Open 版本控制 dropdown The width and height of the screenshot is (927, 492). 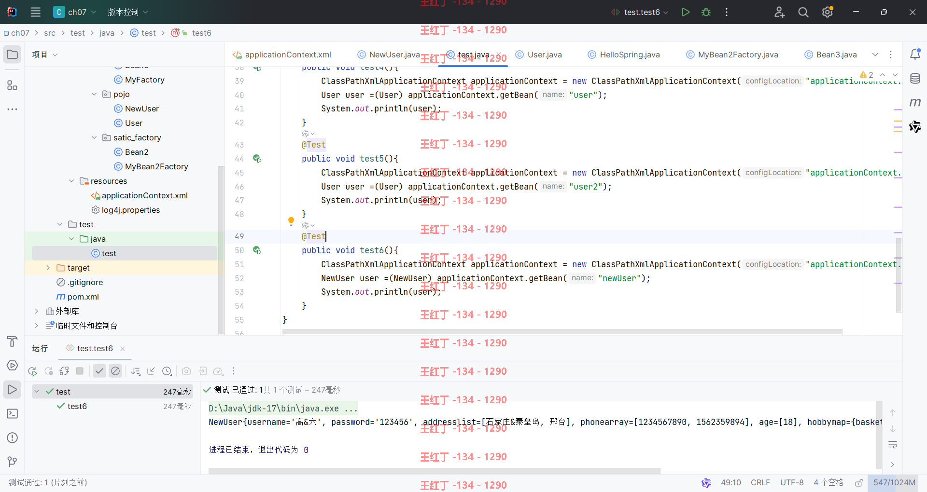pyautogui.click(x=127, y=12)
